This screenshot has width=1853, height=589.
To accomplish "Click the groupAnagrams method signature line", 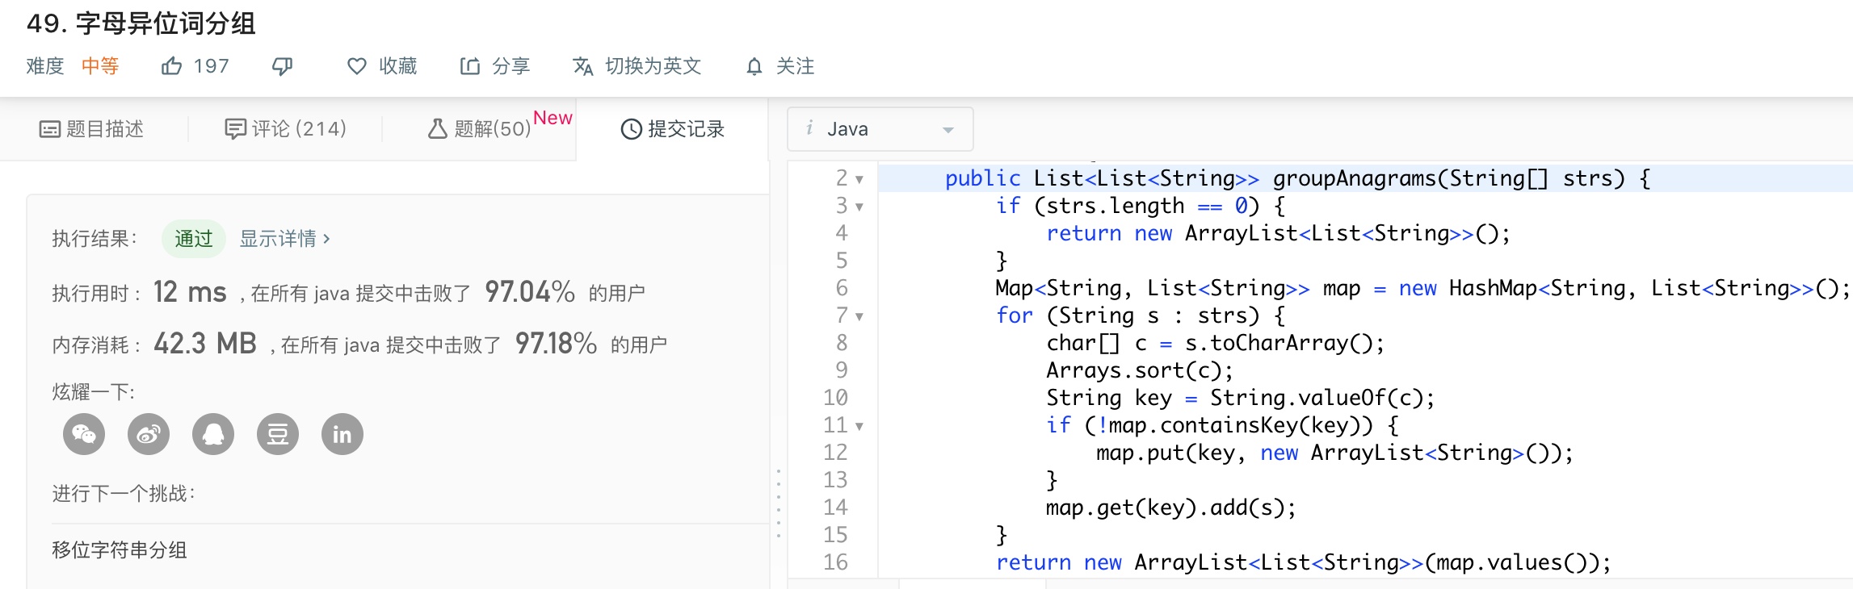I will click(1298, 178).
